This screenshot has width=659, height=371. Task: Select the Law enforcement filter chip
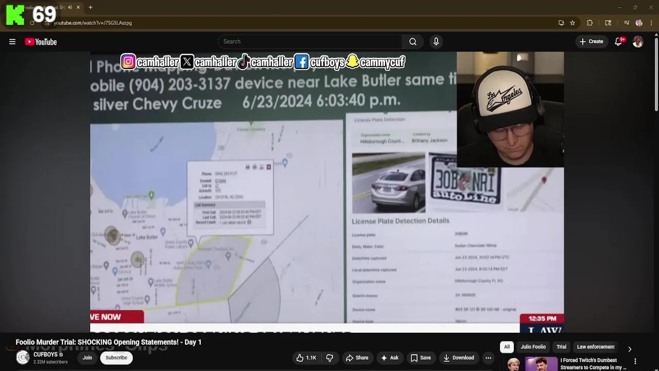tap(596, 347)
